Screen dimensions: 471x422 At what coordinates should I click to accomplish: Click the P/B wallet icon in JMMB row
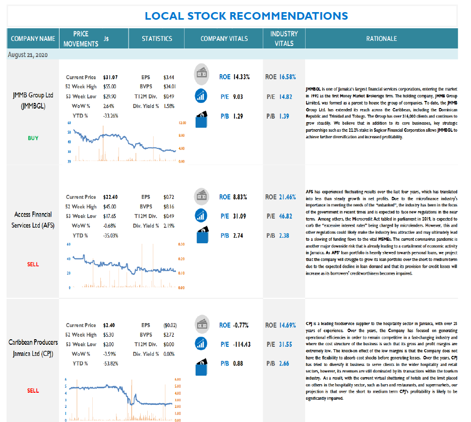202,120
